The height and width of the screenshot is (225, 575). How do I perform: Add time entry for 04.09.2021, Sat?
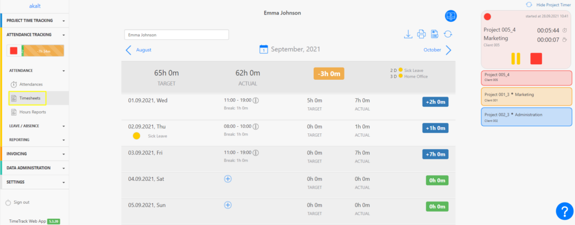(x=227, y=179)
